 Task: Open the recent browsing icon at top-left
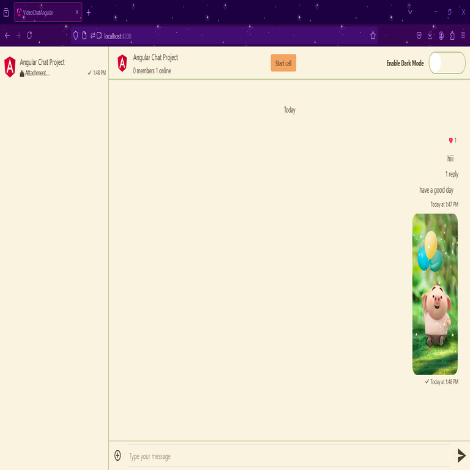pos(6,13)
